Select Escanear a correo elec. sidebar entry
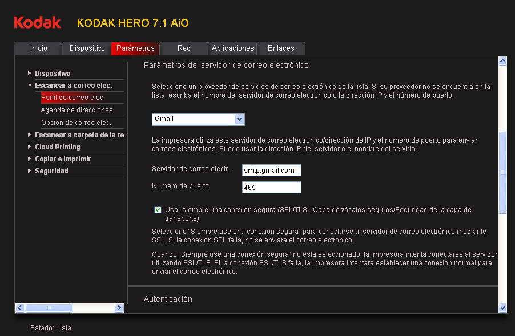 point(74,86)
